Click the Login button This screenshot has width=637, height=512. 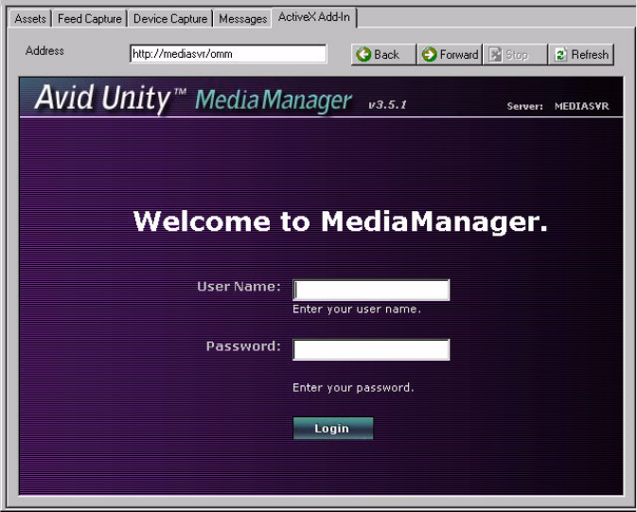[x=333, y=429]
